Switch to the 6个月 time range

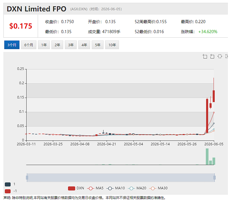(29, 45)
